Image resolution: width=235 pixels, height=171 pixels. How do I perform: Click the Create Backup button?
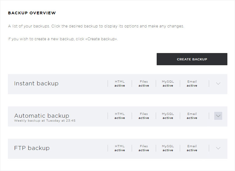tap(192, 59)
